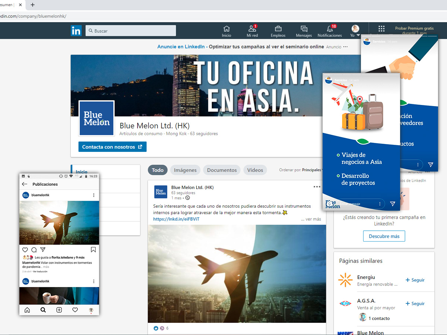Open Instagram home tab icon
447x335 pixels.
27,310
